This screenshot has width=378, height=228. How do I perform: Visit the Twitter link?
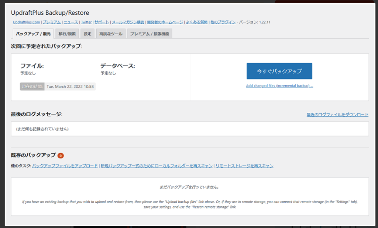[x=86, y=22]
